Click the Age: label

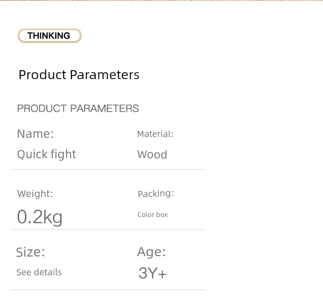151,252
